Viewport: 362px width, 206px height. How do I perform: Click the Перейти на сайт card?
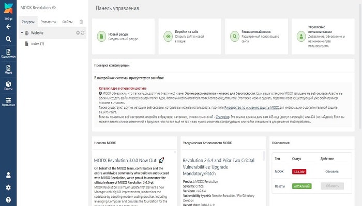(x=190, y=37)
